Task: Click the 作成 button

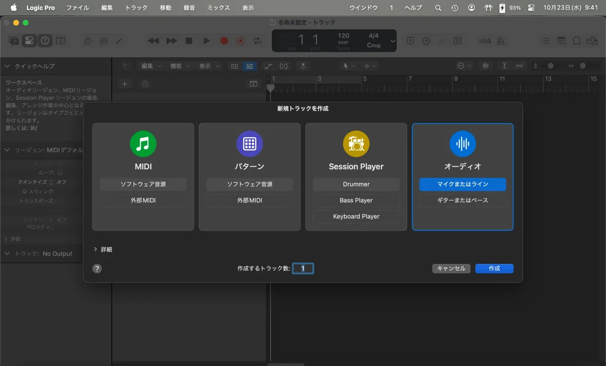Action: point(494,269)
